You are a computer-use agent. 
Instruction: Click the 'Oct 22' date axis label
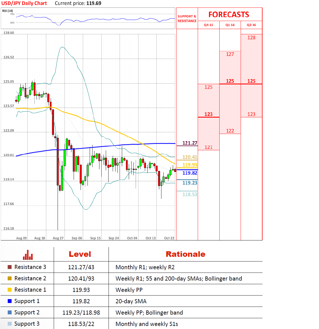coord(169,238)
